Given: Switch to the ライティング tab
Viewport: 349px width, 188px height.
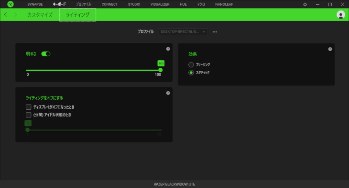Looking at the screenshot, I should [77, 15].
